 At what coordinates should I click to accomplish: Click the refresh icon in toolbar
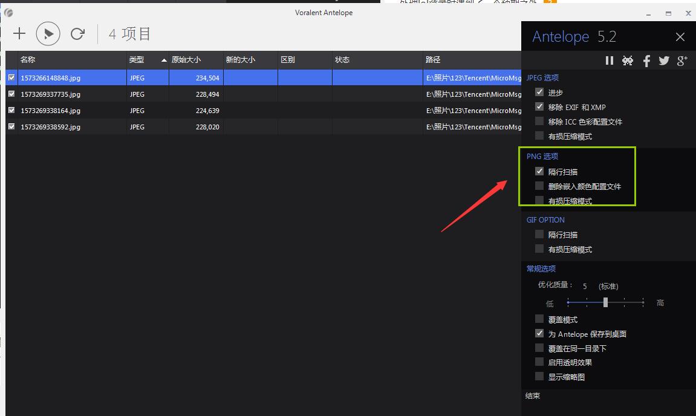[77, 34]
